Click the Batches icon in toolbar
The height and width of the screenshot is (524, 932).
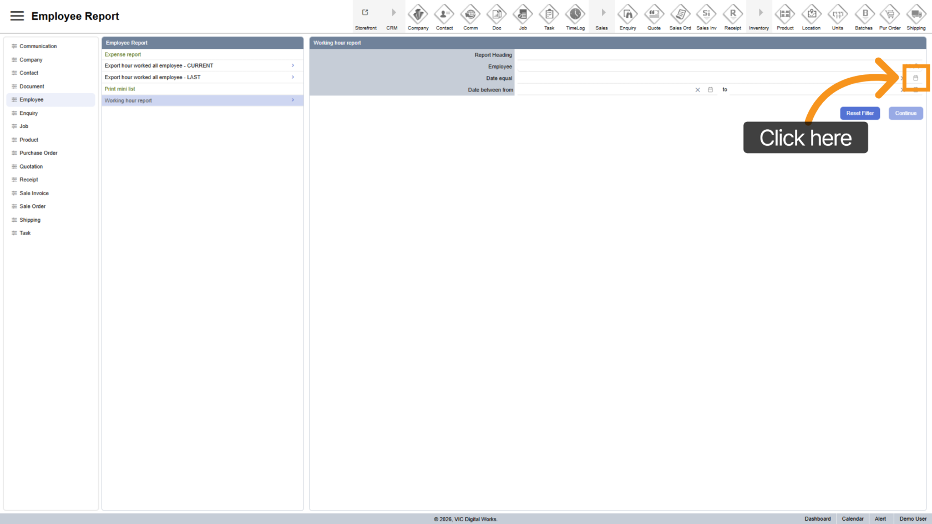[x=863, y=17]
